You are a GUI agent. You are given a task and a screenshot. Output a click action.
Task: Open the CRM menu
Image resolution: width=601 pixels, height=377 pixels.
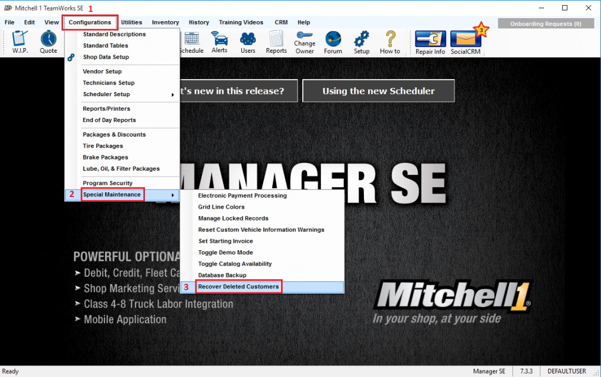tap(281, 22)
